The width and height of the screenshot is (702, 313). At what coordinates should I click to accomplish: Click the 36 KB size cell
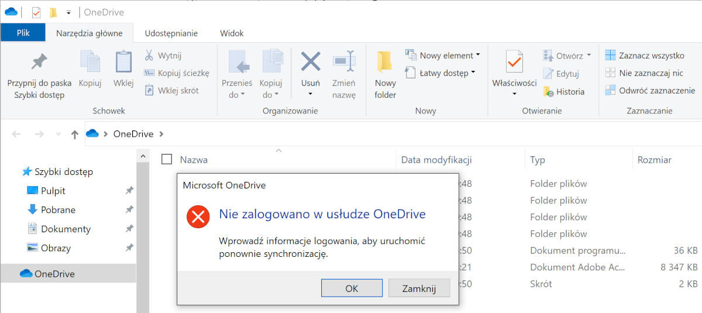point(685,250)
